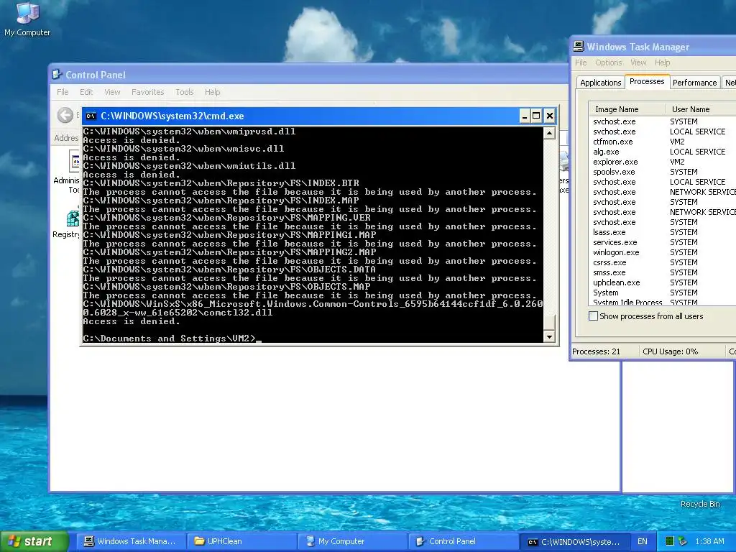Open Task Manager Help menu
Screen dimensions: 736x552
click(662, 63)
